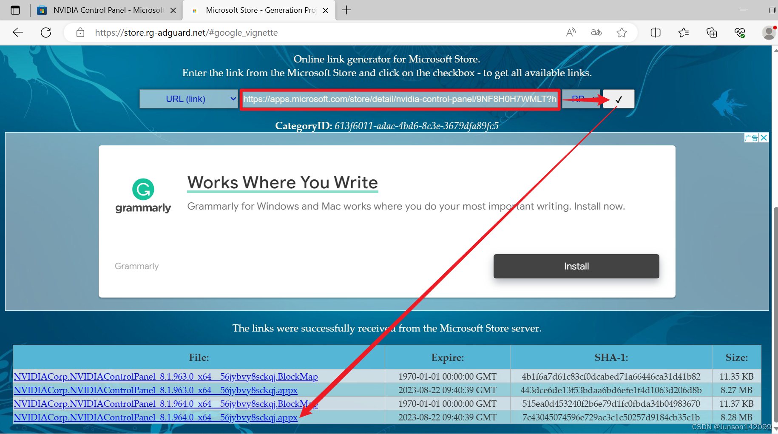Viewport: 778px width, 434px height.
Task: Click the 11.37 KB size cell
Action: tap(737, 404)
